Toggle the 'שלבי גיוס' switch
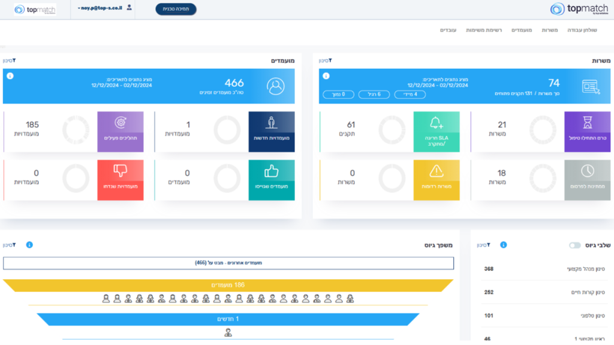Image resolution: width=614 pixels, height=345 pixels. pyautogui.click(x=574, y=245)
